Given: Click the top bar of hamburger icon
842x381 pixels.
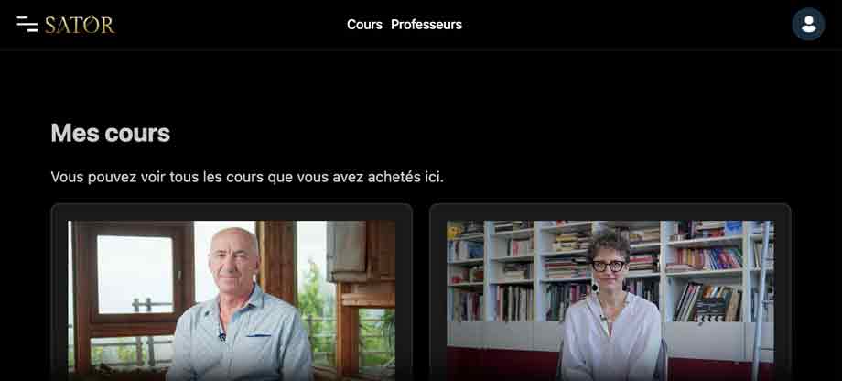Looking at the screenshot, I should (x=26, y=18).
